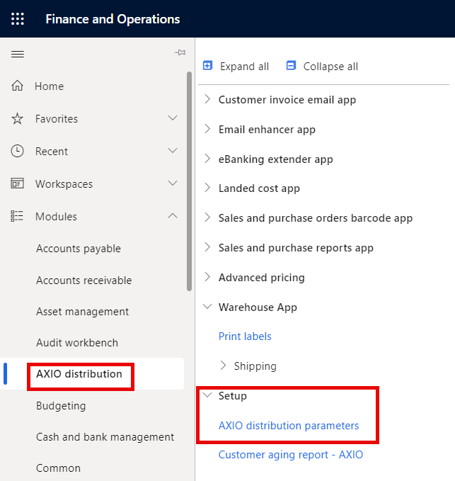The height and width of the screenshot is (481, 455).
Task: Open the app launcher waffle icon
Action: (x=18, y=19)
